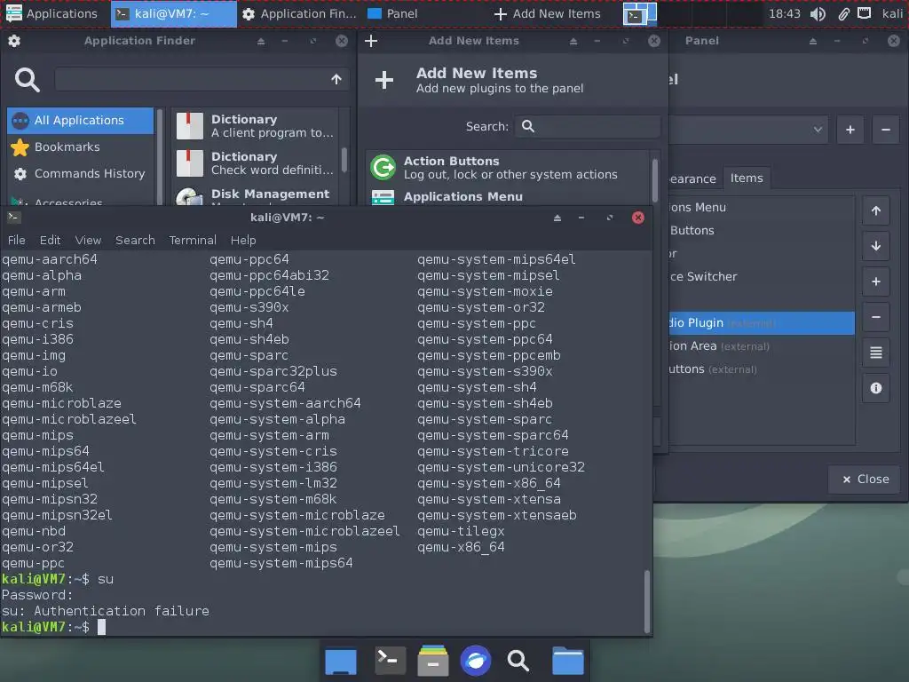The width and height of the screenshot is (909, 682).
Task: Show desktop from the dock
Action: pos(341,661)
